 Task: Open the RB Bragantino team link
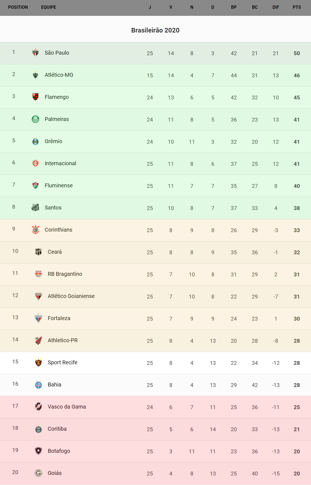point(65,274)
